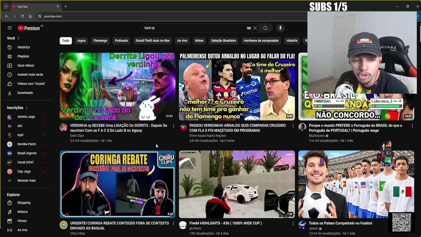Play the Coringa Rebate thumbnail

(x=117, y=184)
